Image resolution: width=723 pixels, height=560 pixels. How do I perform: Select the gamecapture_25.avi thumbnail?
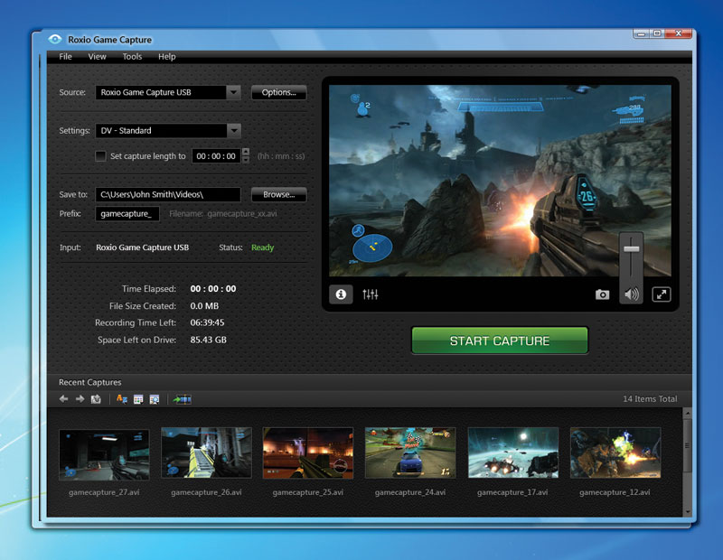coord(308,453)
